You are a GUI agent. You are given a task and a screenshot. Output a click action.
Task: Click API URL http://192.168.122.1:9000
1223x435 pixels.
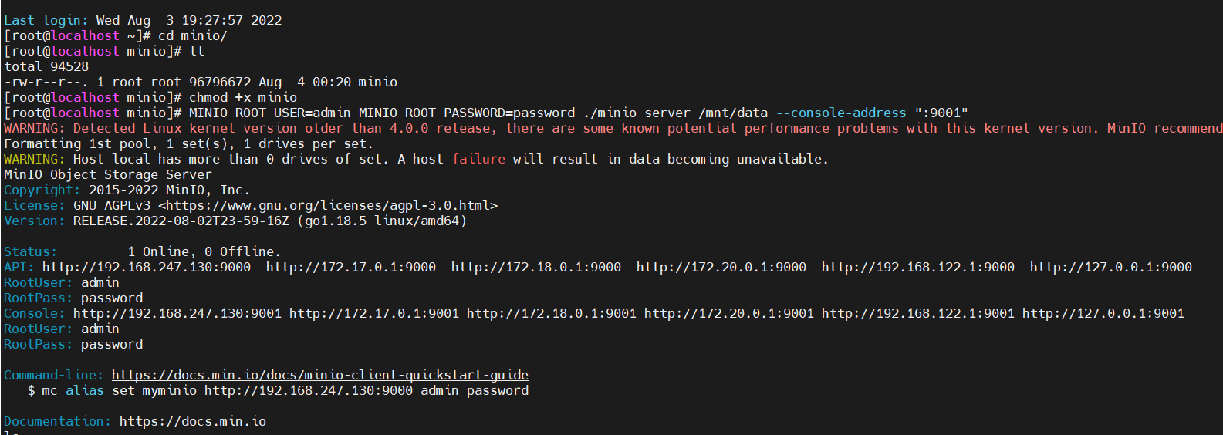pyautogui.click(x=918, y=268)
